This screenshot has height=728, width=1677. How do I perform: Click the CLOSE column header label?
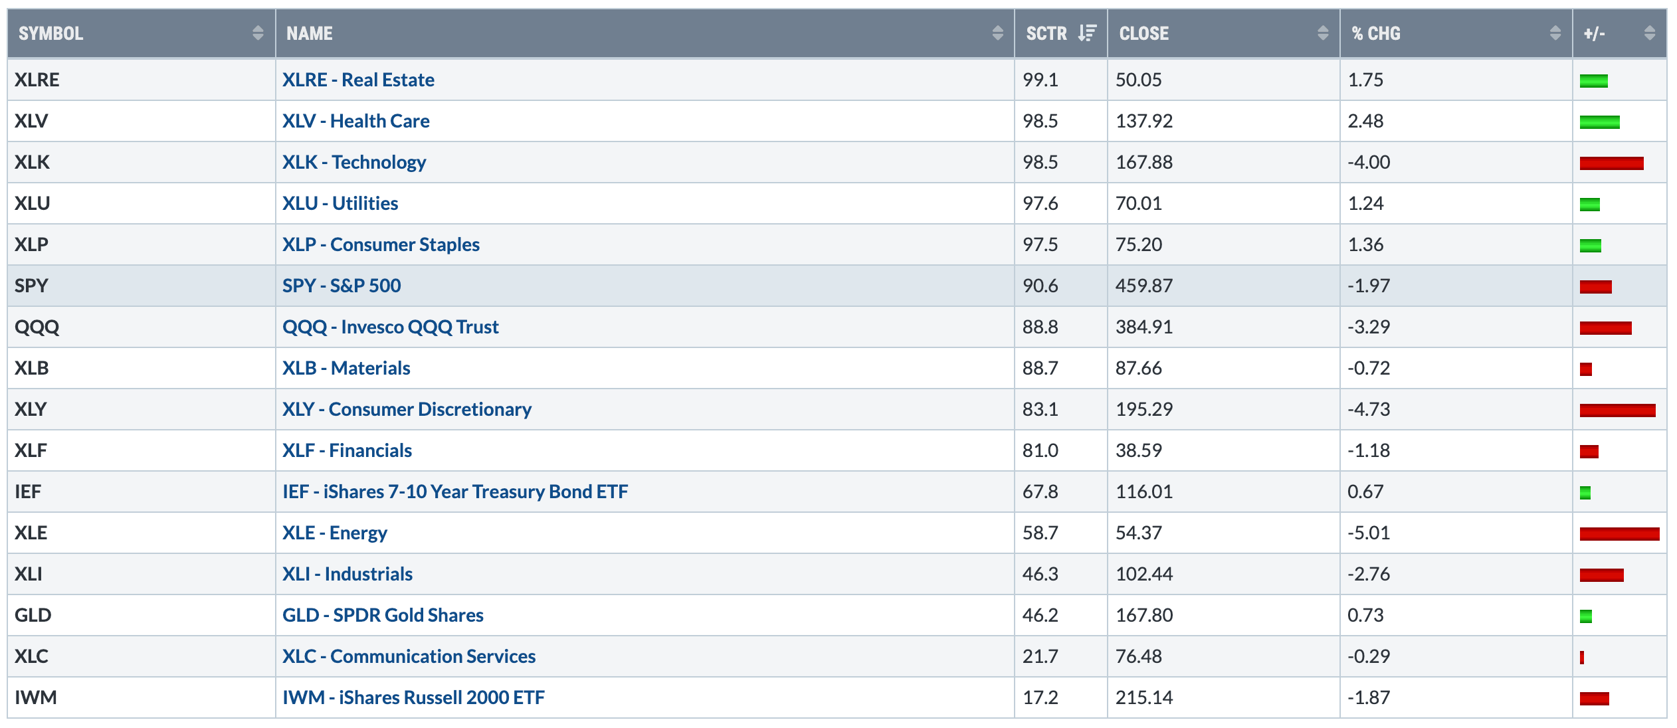pos(1143,33)
